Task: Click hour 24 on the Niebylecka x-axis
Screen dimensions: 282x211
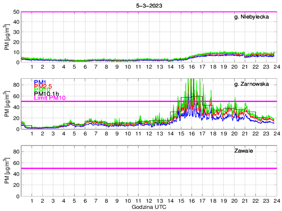Action: pos(277,67)
